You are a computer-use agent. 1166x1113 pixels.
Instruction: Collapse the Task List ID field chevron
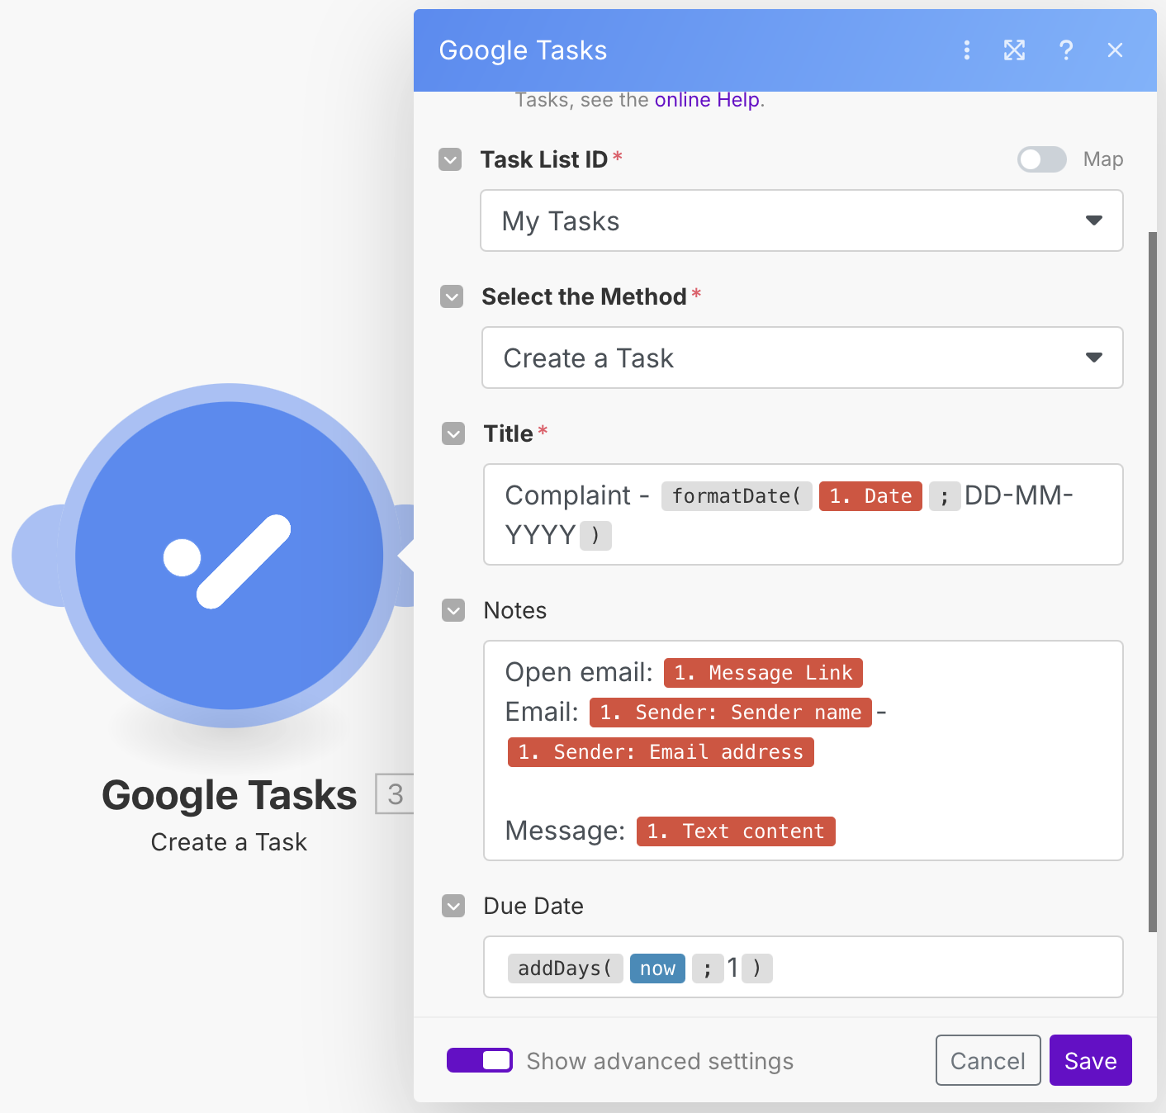(450, 159)
